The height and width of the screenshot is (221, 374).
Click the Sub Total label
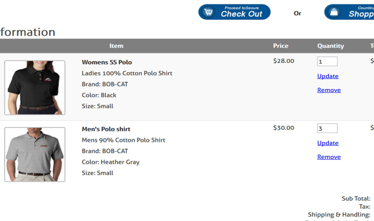click(356, 198)
